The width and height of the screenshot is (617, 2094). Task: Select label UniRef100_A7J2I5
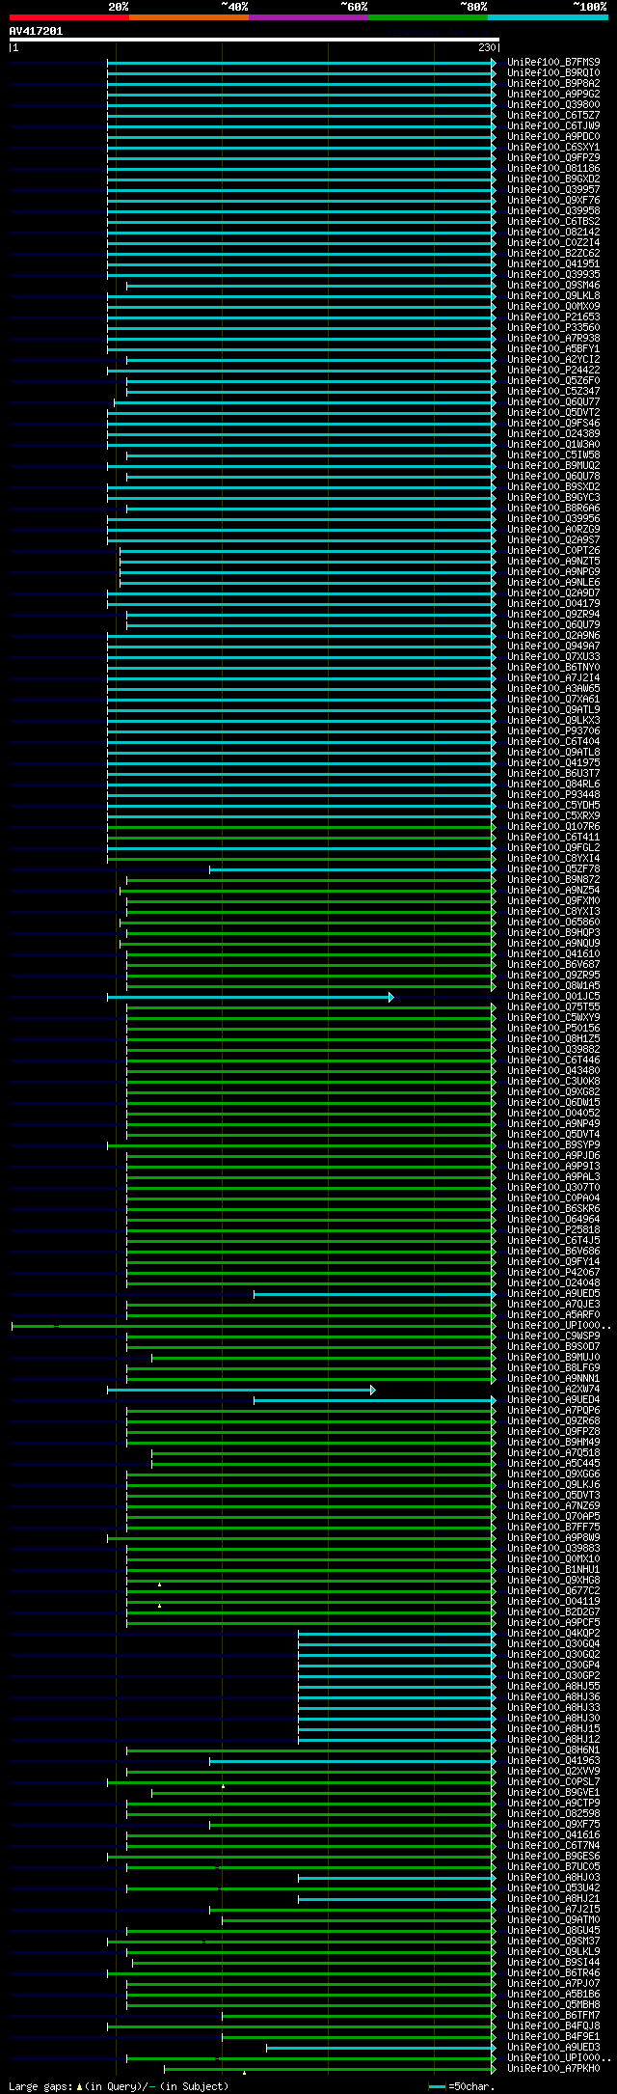point(553,1910)
